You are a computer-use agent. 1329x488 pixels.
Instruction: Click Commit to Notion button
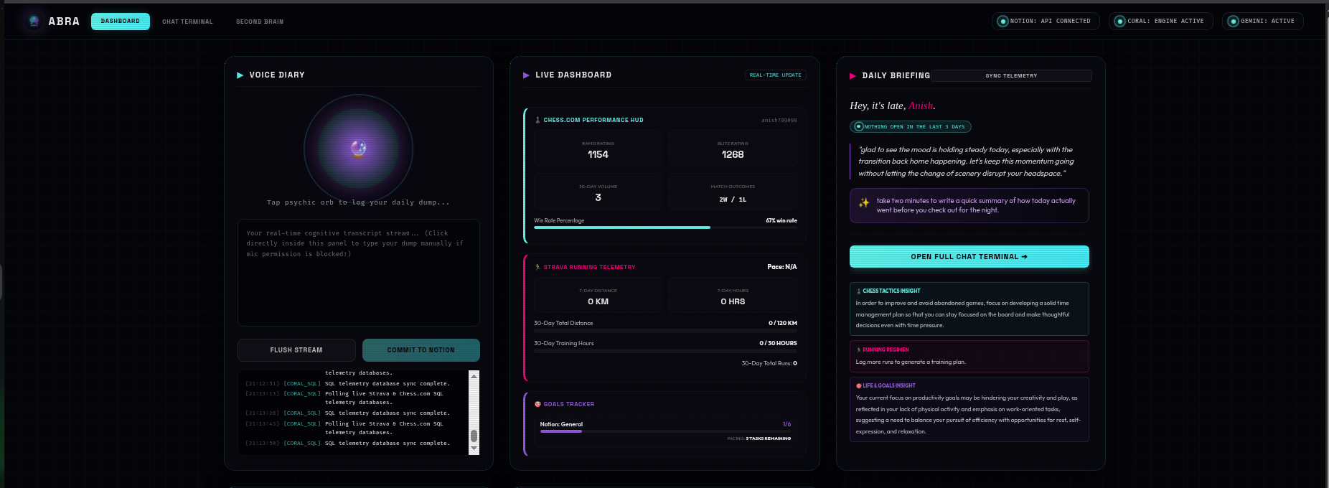click(x=421, y=350)
